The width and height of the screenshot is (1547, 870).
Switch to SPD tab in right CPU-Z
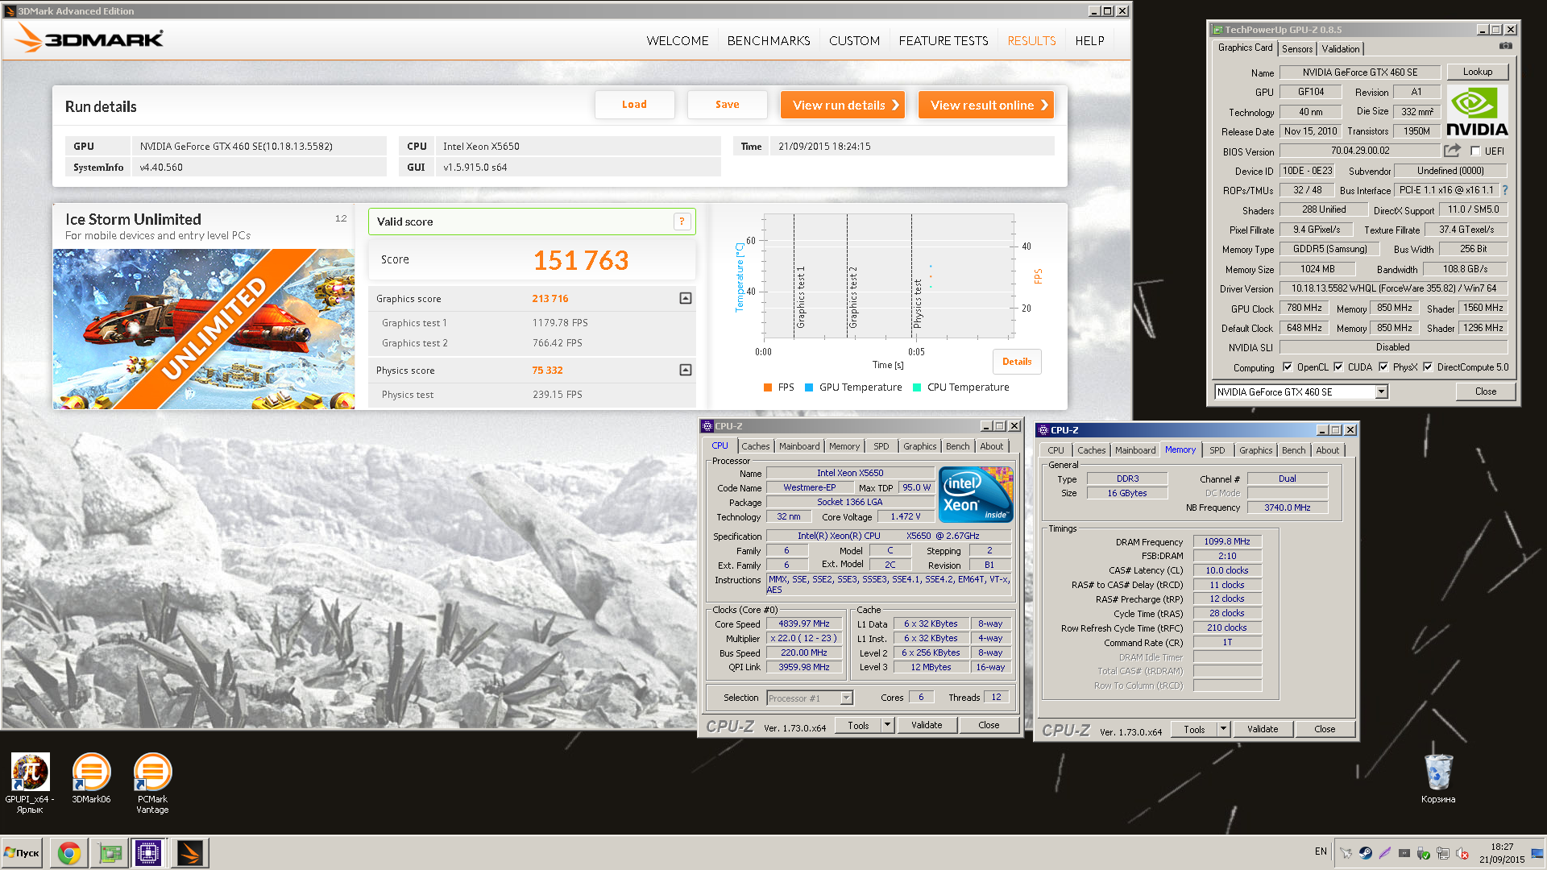1217,450
